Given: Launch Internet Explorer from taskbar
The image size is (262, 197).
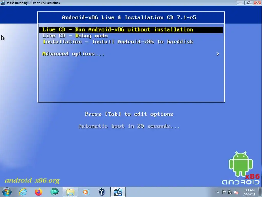Looking at the screenshot, I should click(x=23, y=192).
